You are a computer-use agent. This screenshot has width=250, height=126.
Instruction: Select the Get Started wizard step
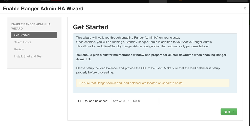pyautogui.click(x=34, y=35)
